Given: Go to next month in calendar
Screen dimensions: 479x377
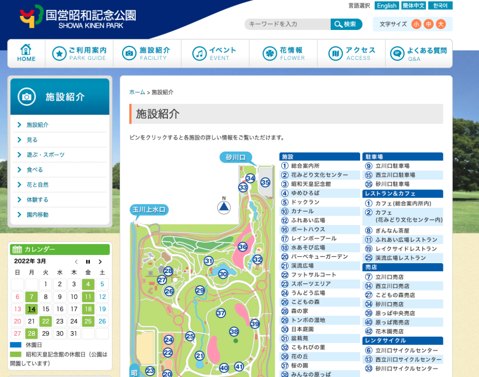Looking at the screenshot, I should [100, 261].
